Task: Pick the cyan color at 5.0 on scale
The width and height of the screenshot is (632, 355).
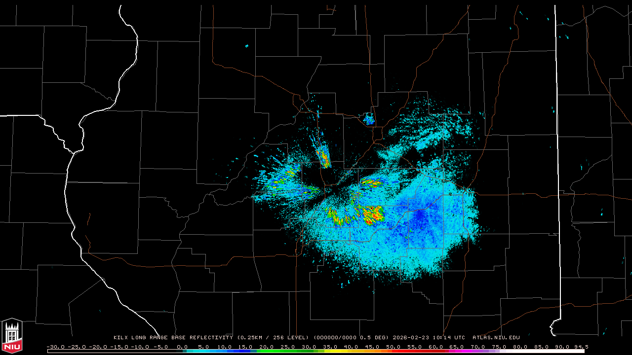Action: 203,351
